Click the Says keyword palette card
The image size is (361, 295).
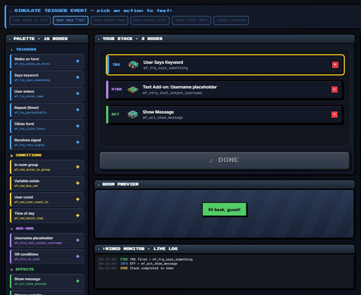(47, 77)
